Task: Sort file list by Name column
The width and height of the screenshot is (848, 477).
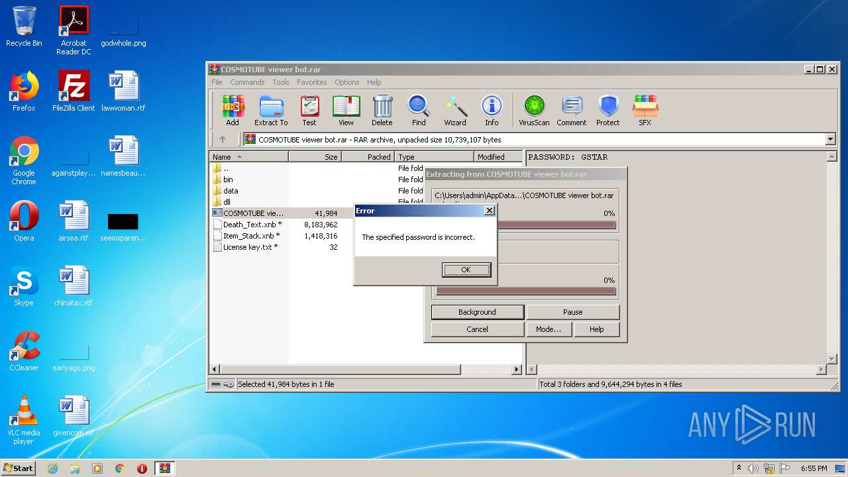Action: pos(249,157)
